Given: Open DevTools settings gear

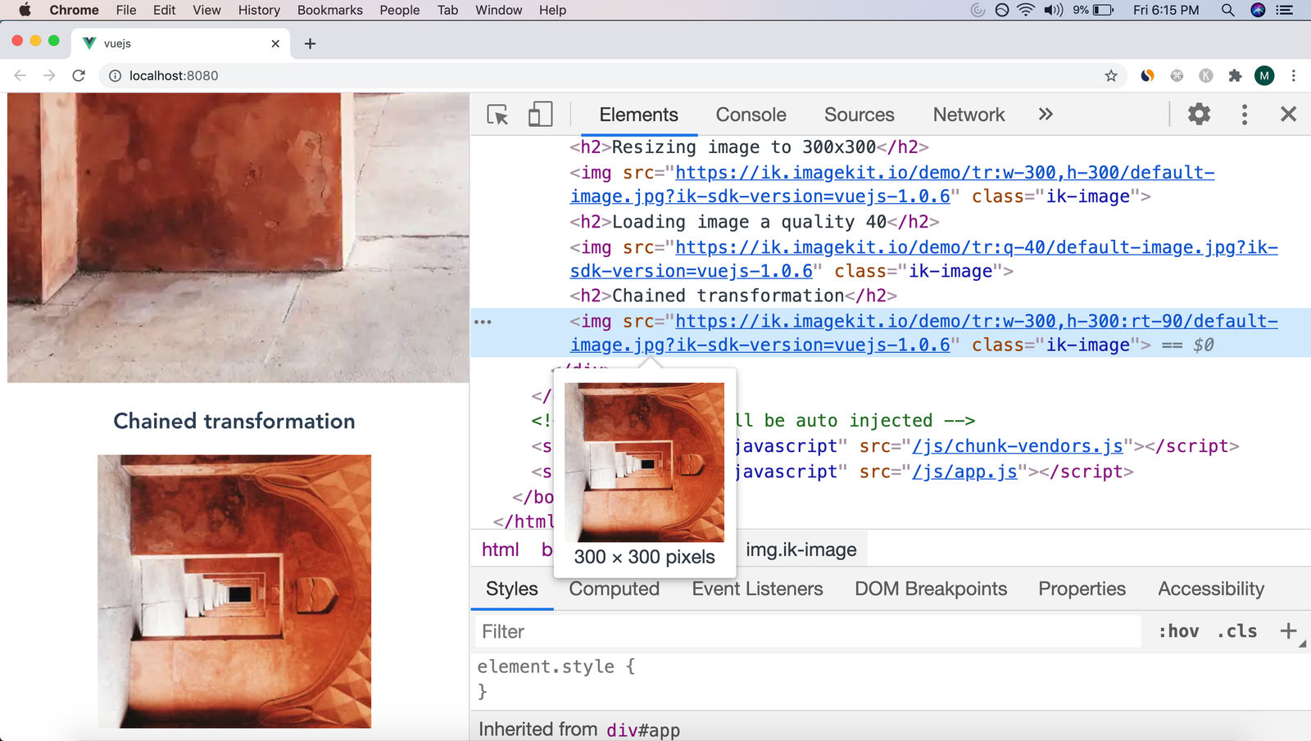Looking at the screenshot, I should 1199,115.
